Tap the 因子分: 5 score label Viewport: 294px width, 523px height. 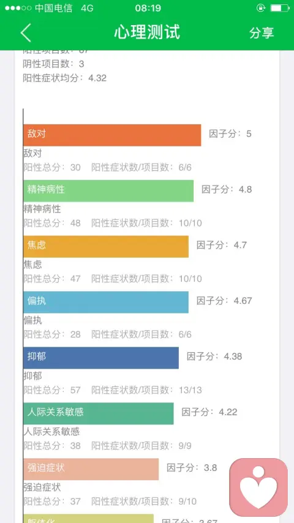[x=230, y=134]
